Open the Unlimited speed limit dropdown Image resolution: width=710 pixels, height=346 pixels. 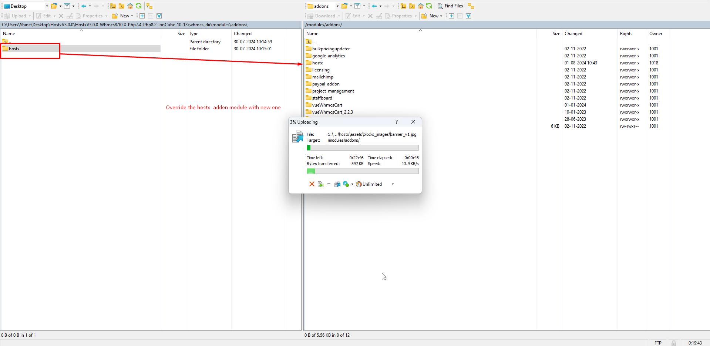point(393,184)
